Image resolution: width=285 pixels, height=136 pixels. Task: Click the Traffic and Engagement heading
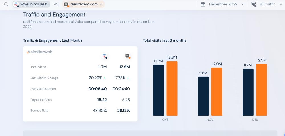tap(54, 15)
